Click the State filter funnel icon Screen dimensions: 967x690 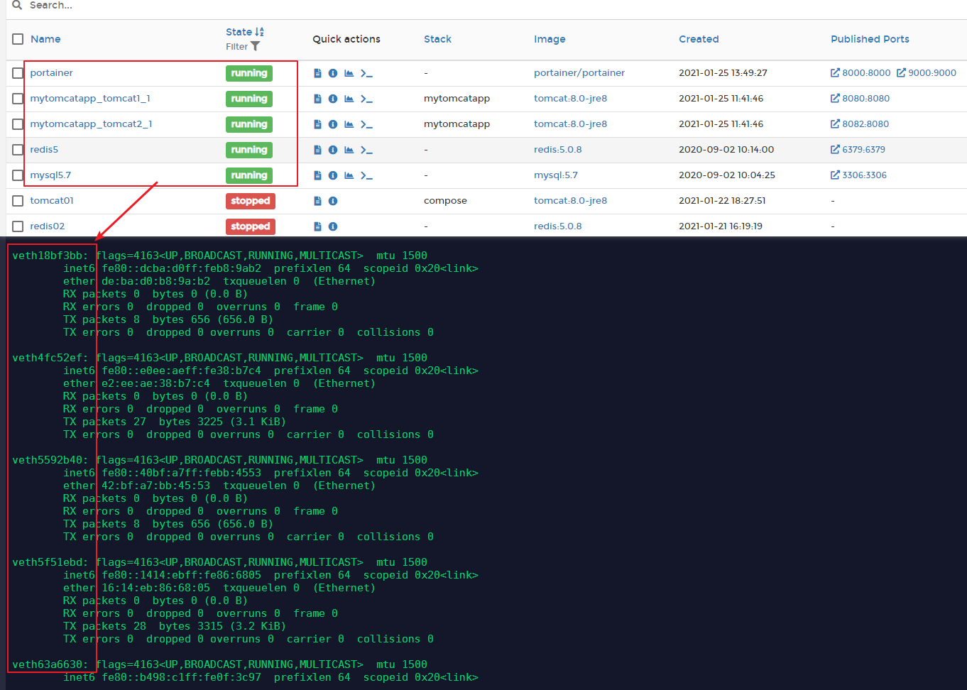click(256, 47)
